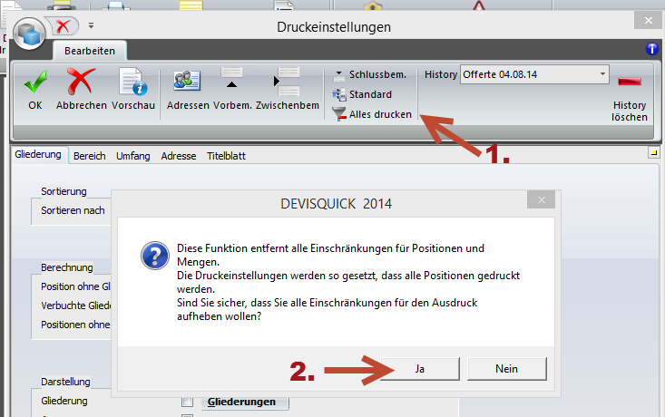This screenshot has width=665, height=417.
Task: Click Nein in the DEVISQUICK dialog
Action: coord(507,369)
